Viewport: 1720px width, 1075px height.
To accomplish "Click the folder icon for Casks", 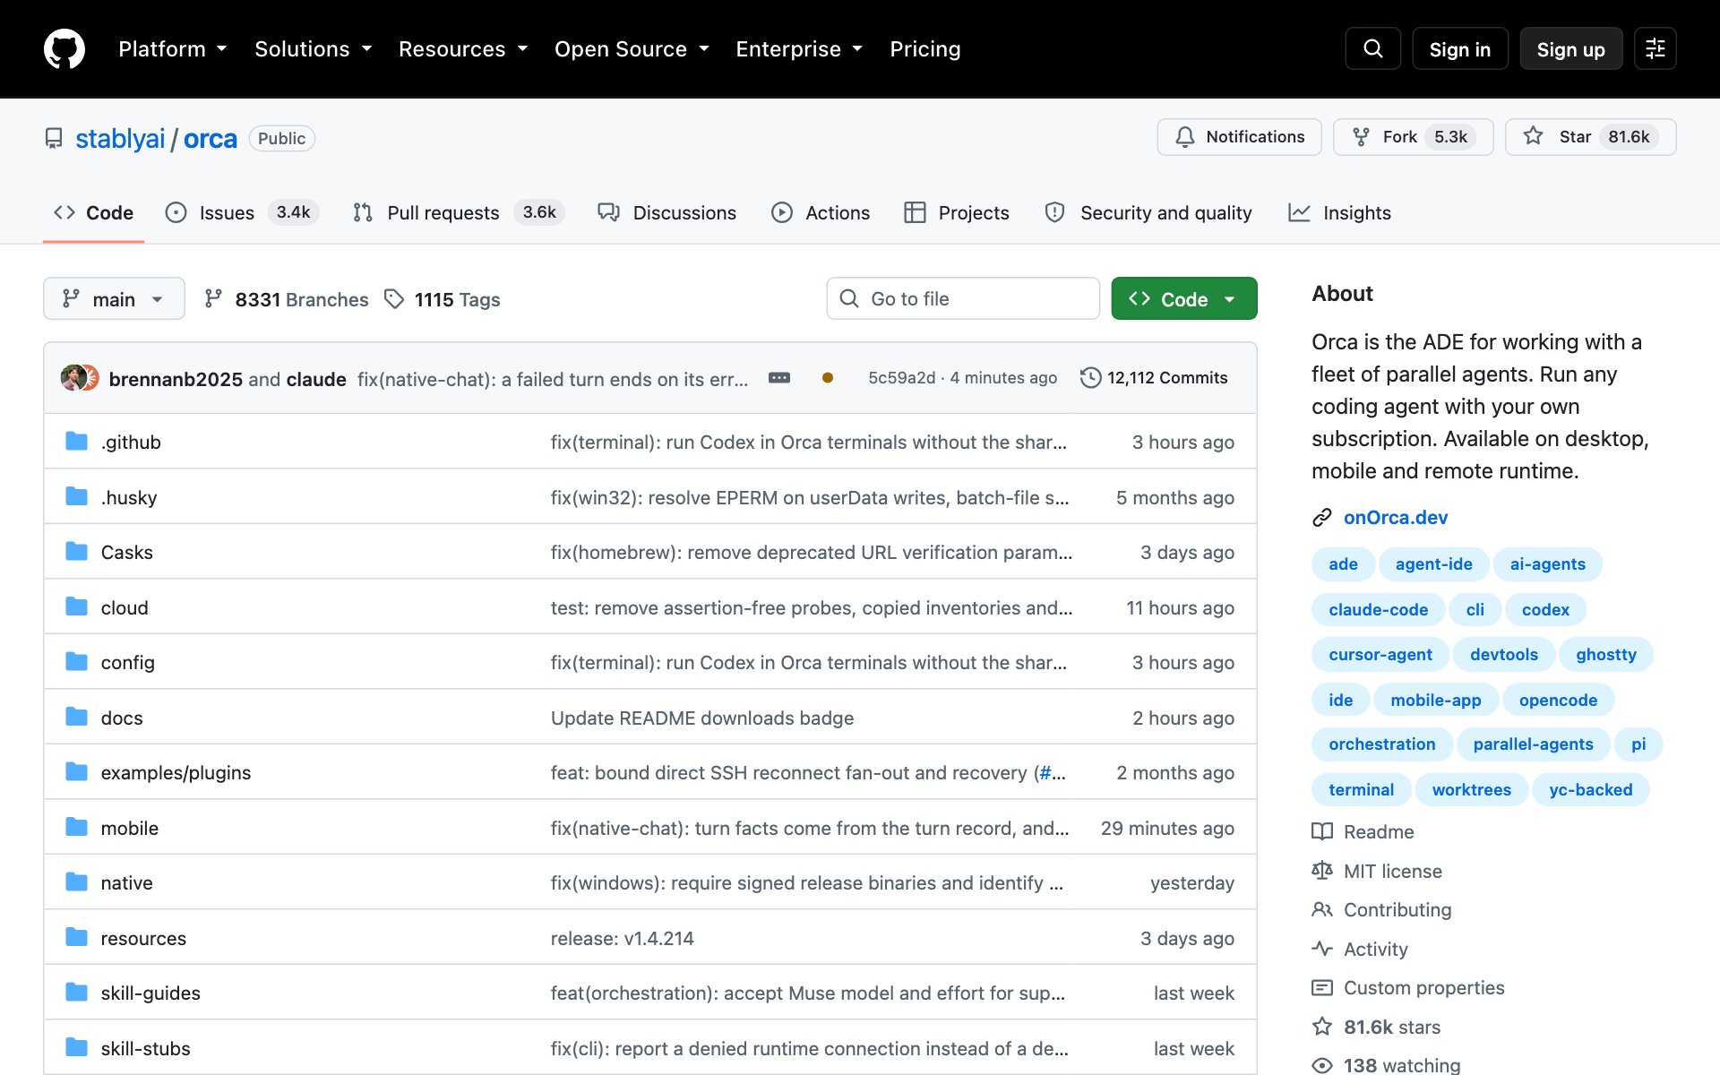I will click(x=77, y=552).
